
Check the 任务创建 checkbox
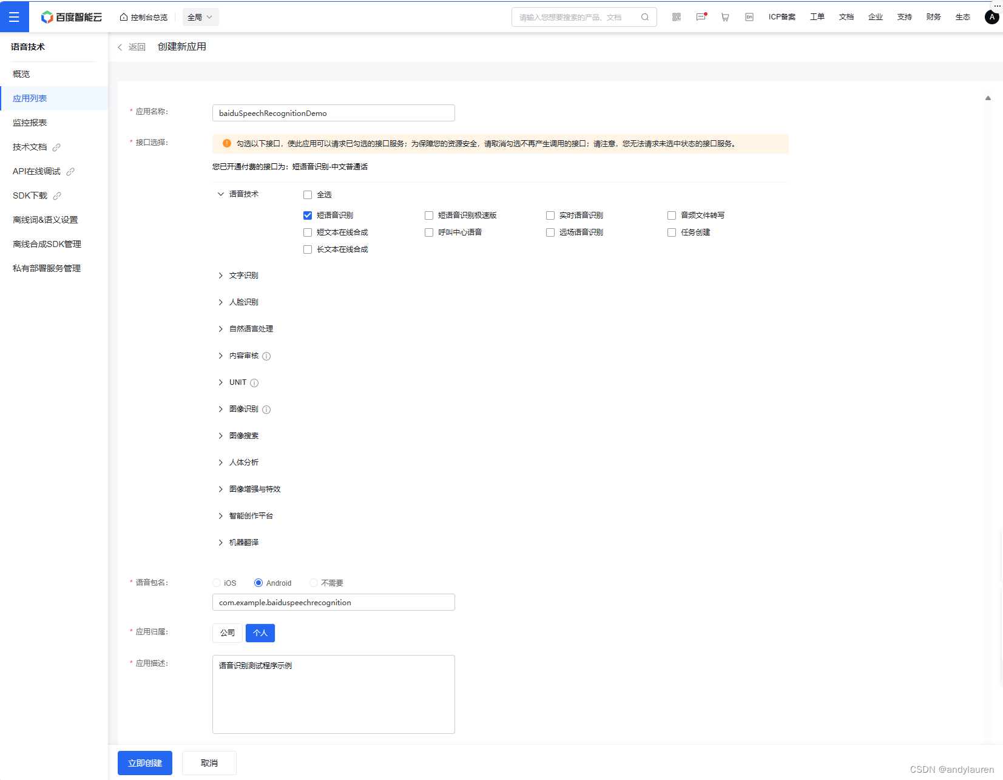(672, 232)
